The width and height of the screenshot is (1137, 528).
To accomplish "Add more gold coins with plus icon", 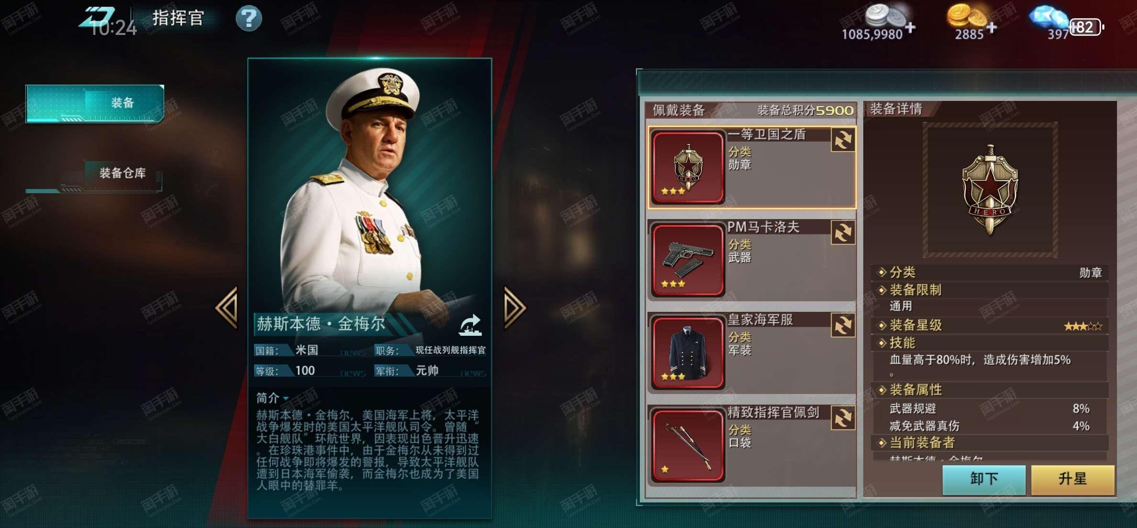I will click(992, 28).
